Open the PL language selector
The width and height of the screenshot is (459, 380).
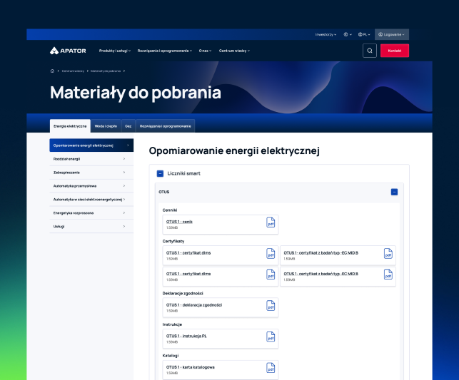coord(364,34)
